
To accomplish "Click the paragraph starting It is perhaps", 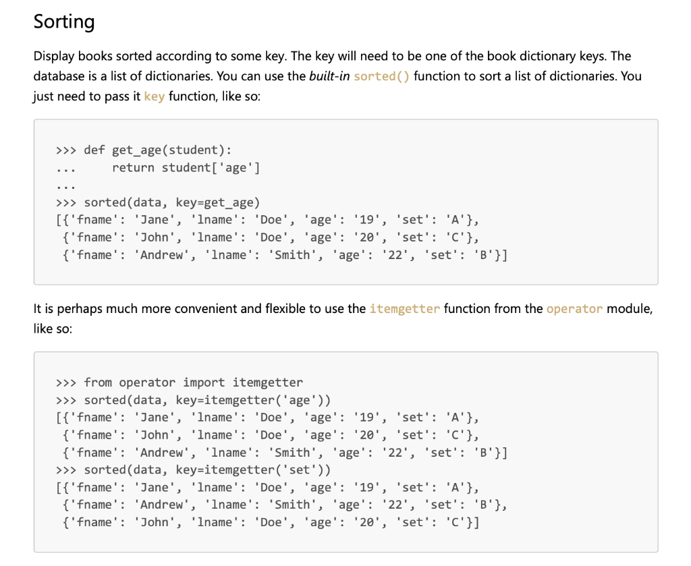I will coord(343,318).
